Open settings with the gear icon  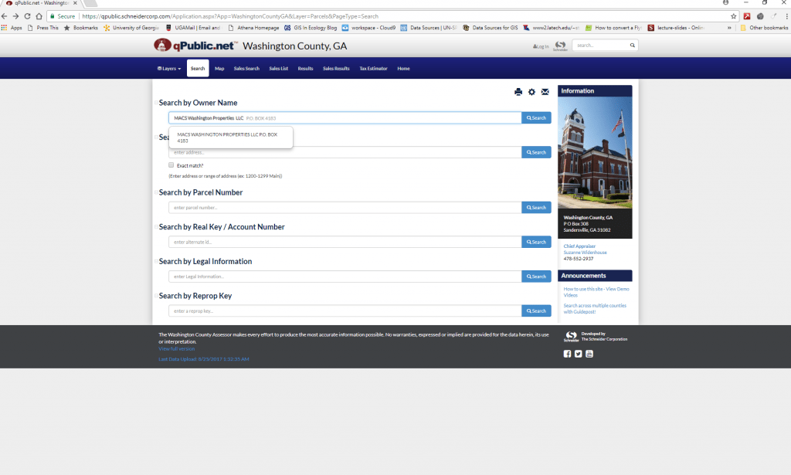[531, 92]
